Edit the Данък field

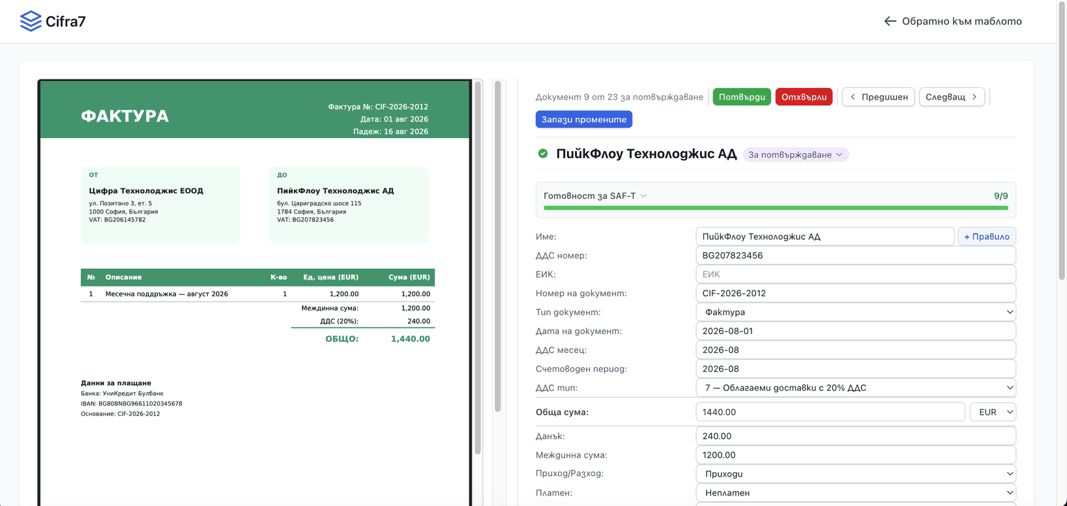point(856,436)
